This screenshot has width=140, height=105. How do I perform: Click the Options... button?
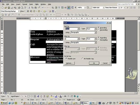click(x=69, y=63)
